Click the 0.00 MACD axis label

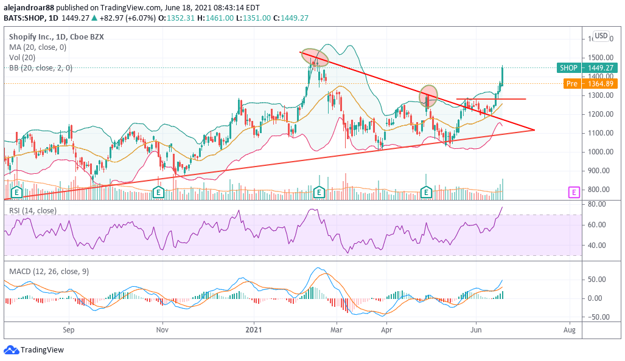[x=596, y=298]
